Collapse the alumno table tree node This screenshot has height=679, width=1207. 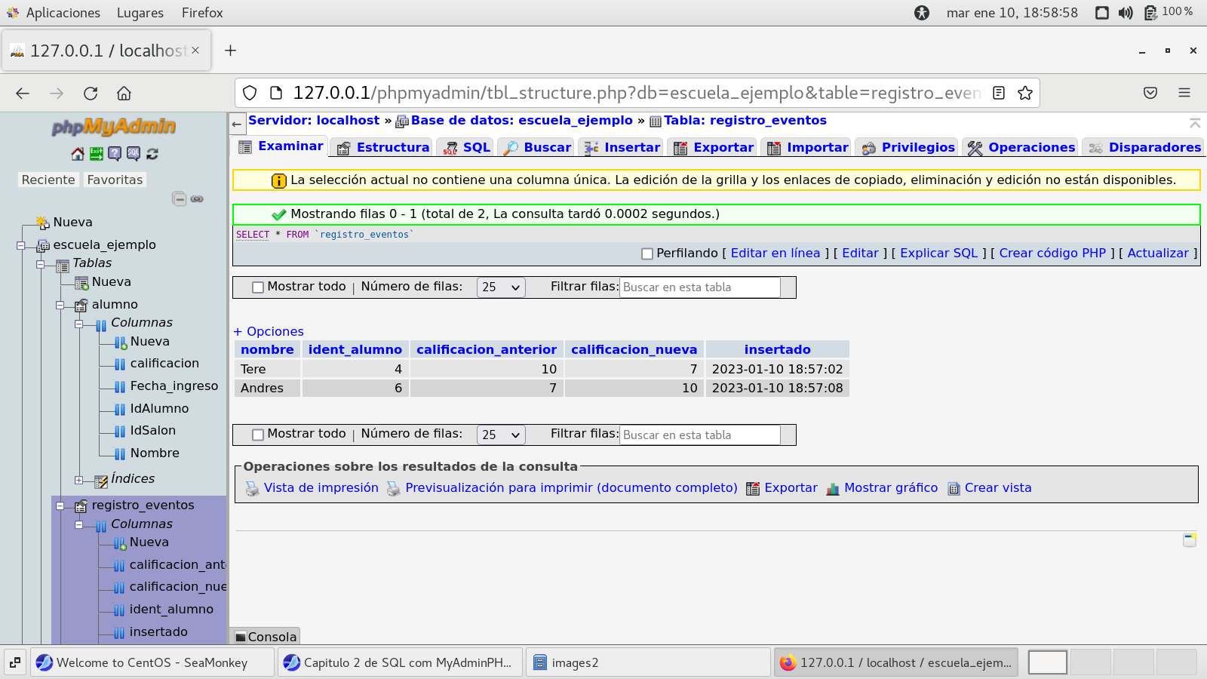(60, 305)
